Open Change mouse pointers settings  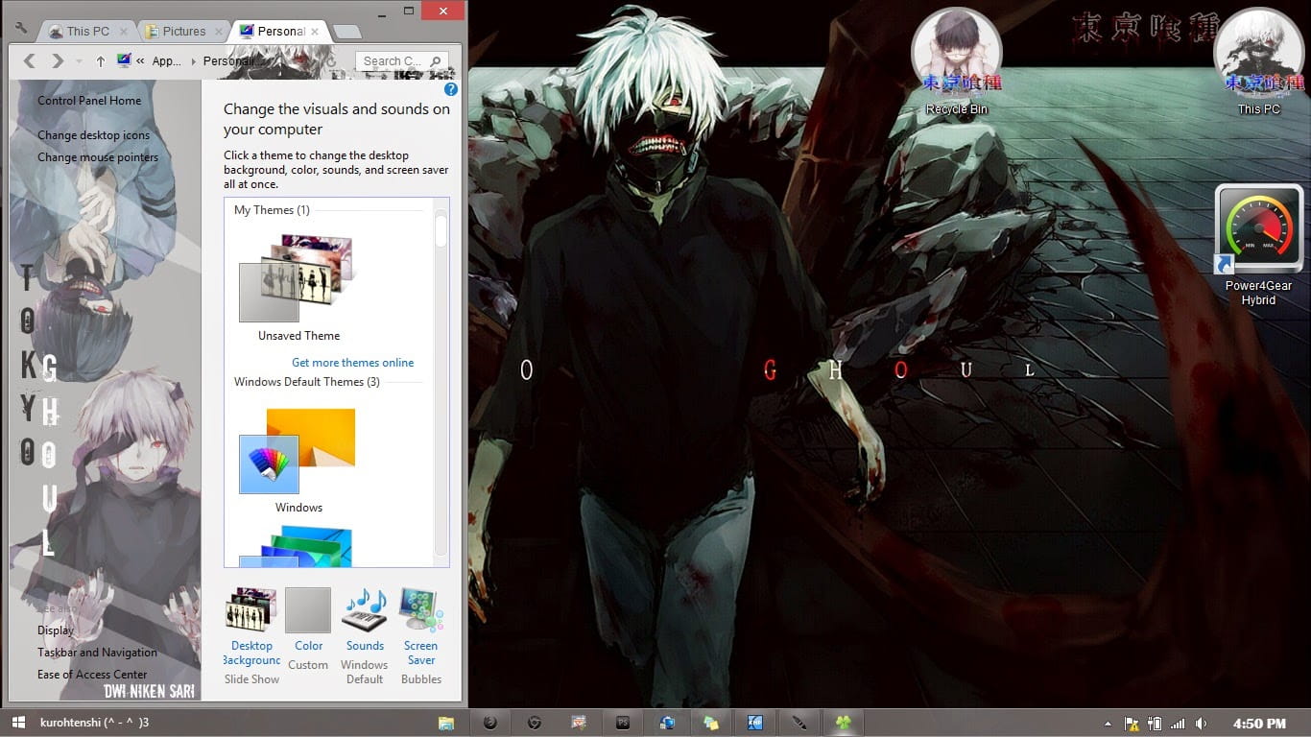(98, 156)
